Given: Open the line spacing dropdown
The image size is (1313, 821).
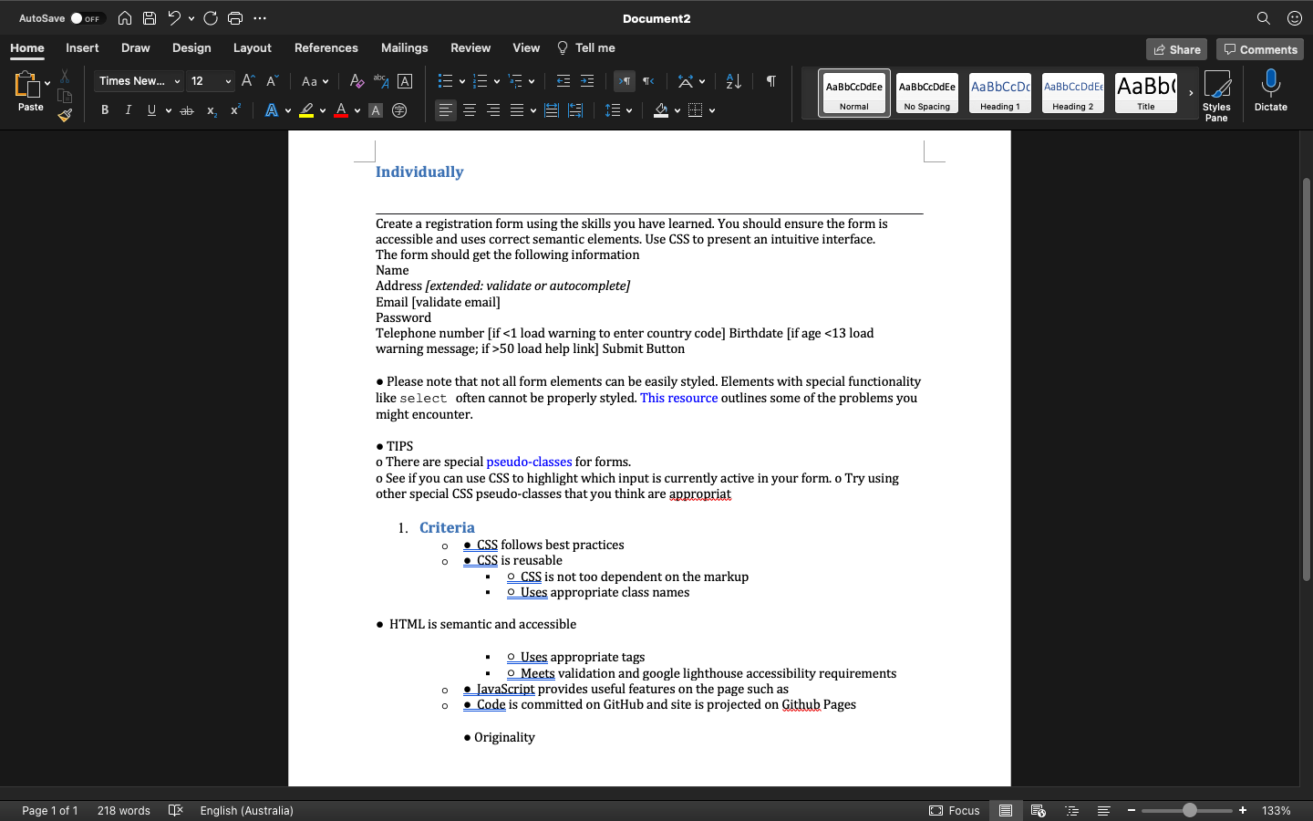Looking at the screenshot, I should tap(618, 110).
